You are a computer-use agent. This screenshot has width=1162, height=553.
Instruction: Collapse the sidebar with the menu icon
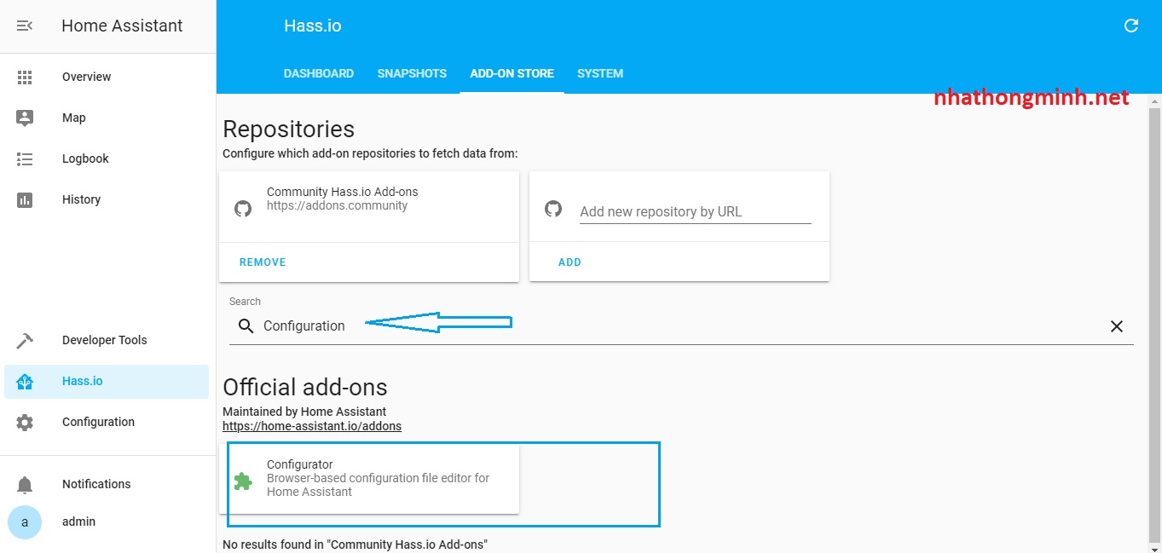(x=25, y=26)
